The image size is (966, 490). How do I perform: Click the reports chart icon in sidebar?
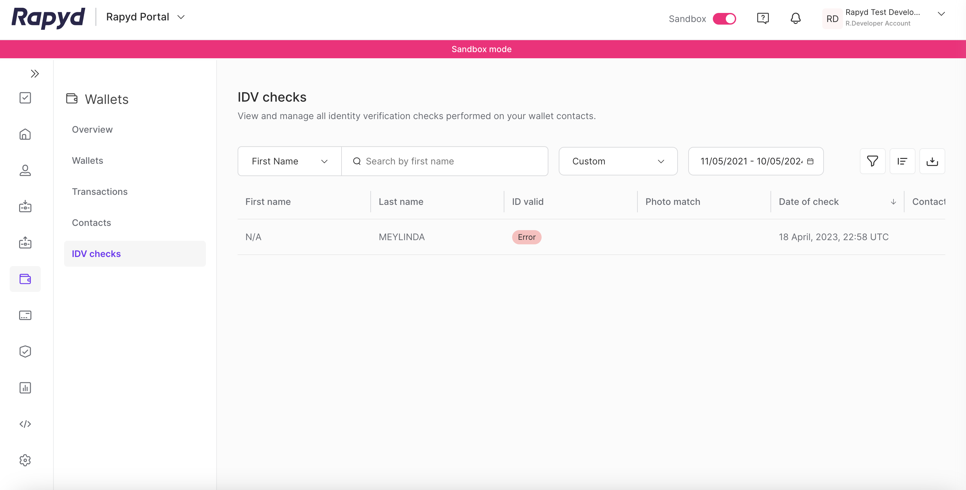(x=25, y=388)
